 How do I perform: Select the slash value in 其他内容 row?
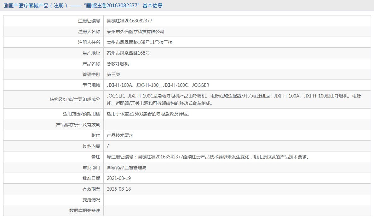(x=108, y=146)
